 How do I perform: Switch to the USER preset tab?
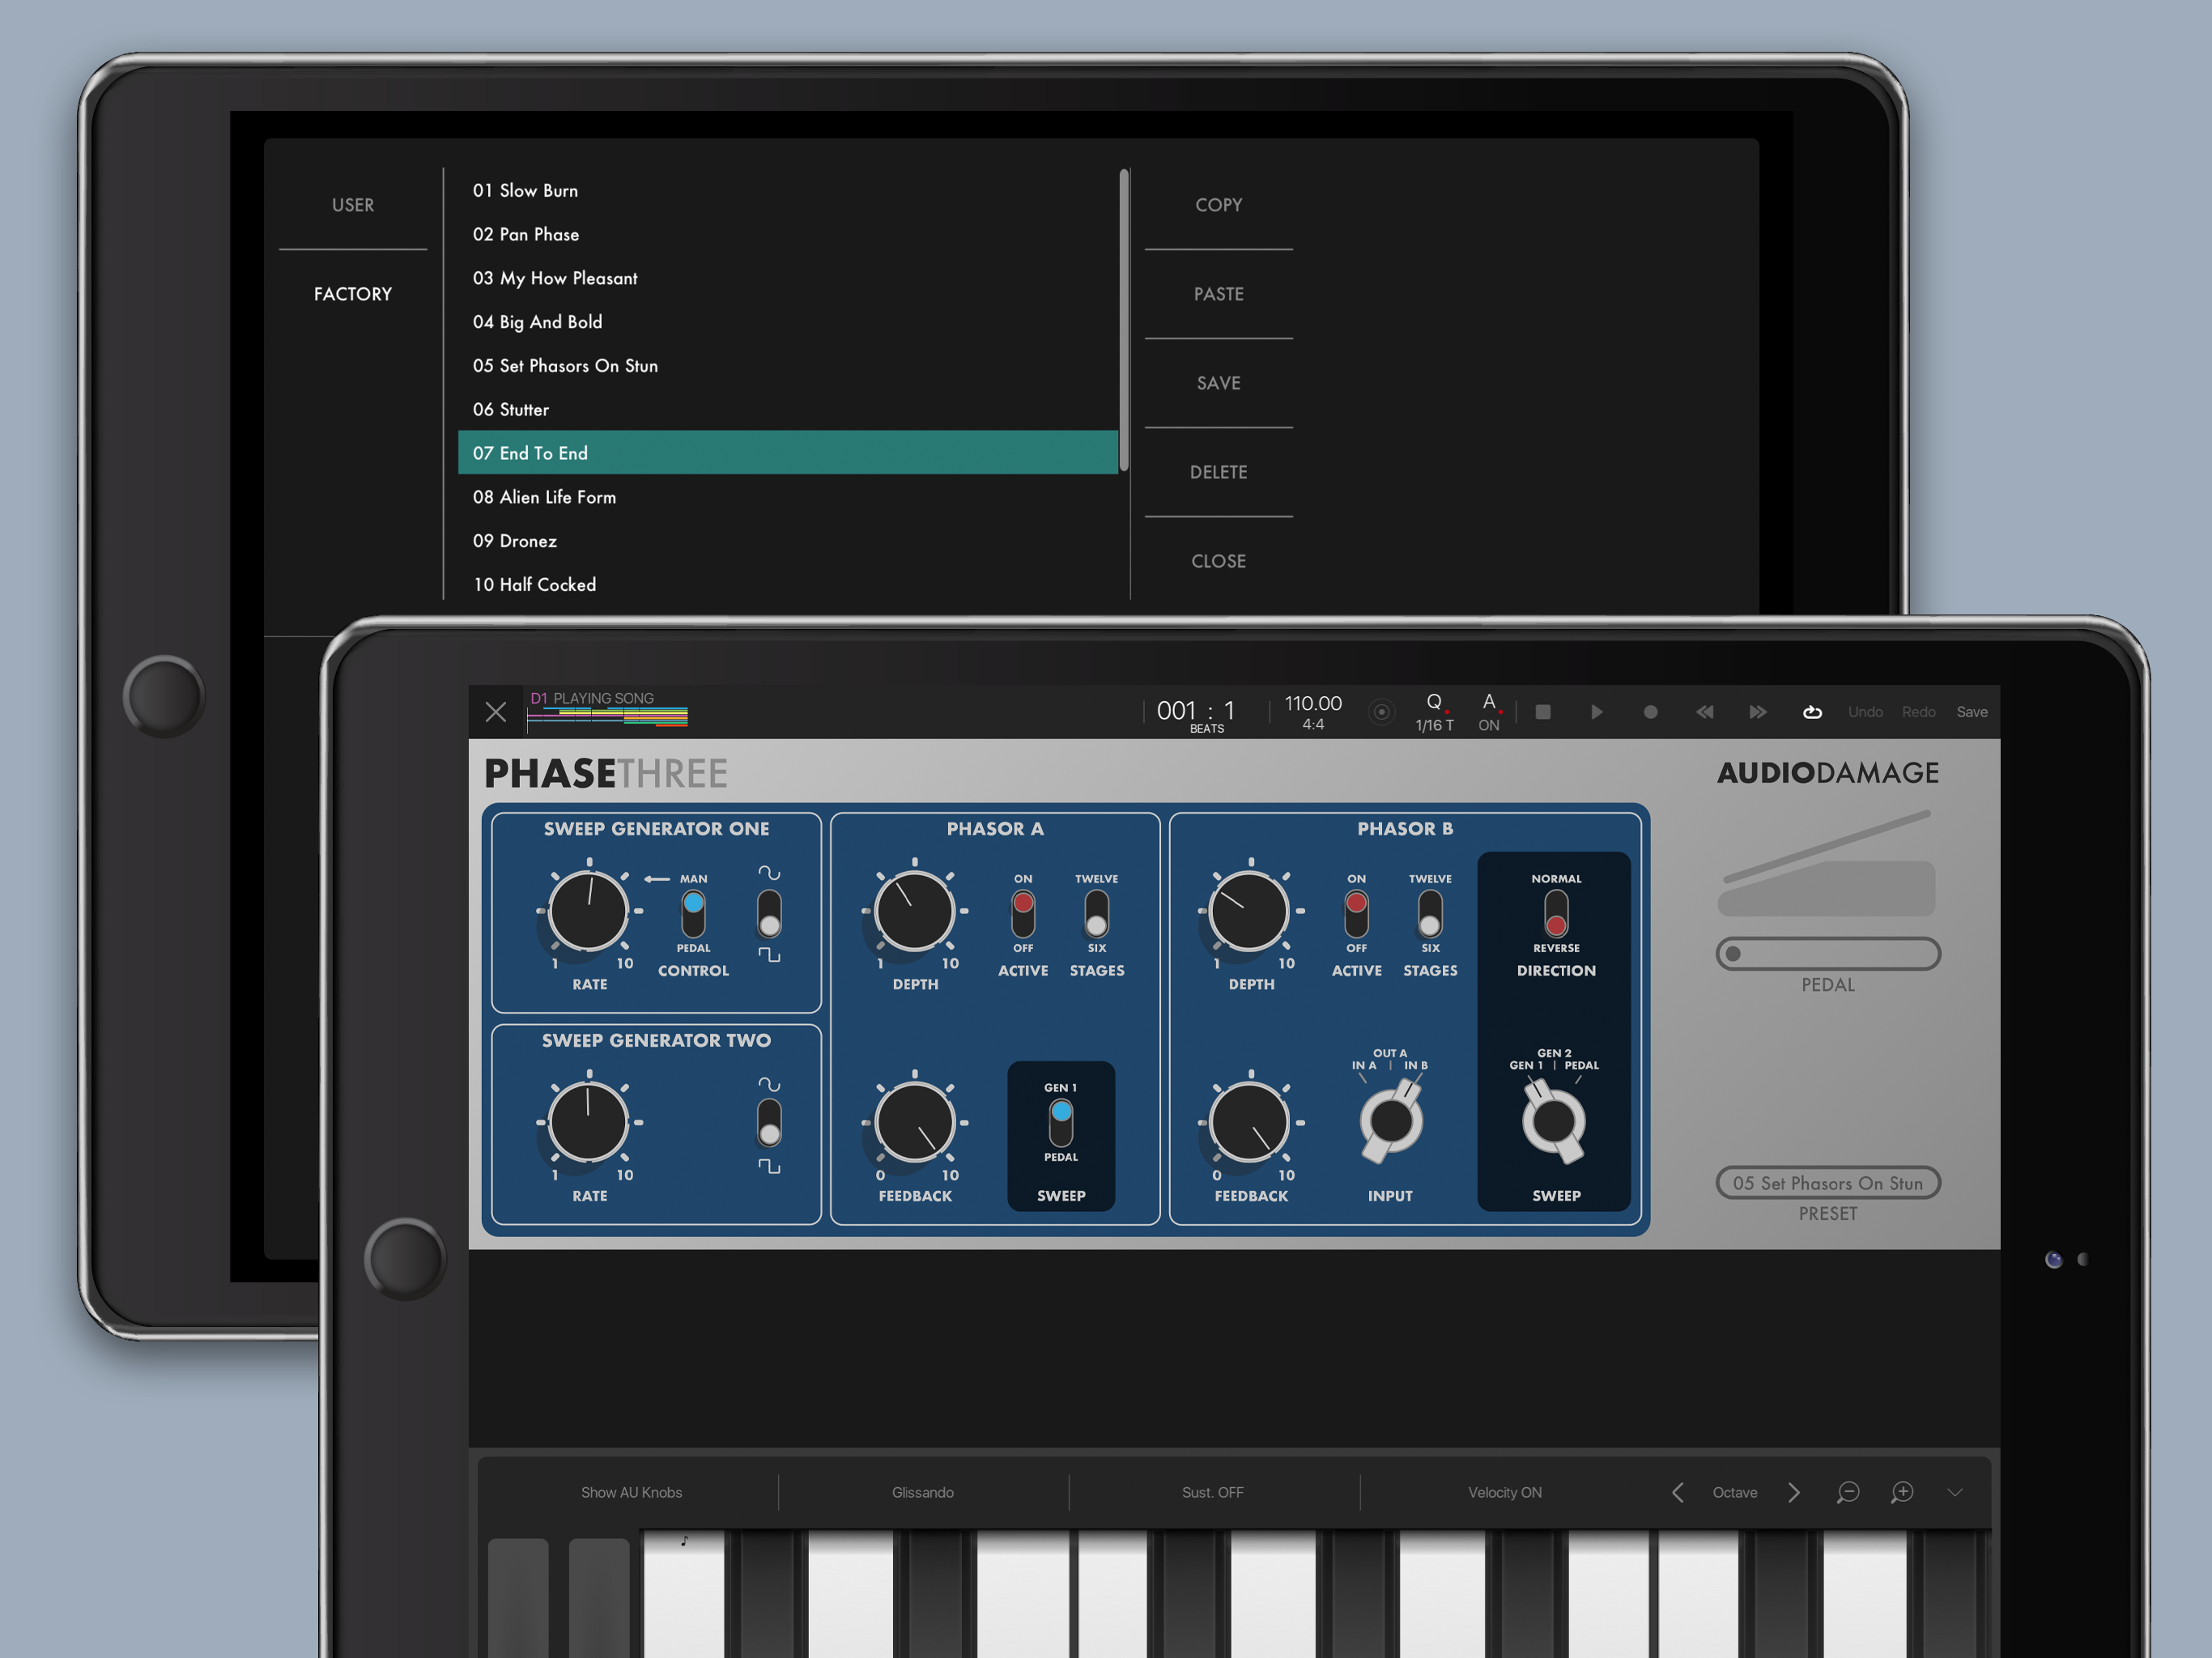tap(352, 205)
